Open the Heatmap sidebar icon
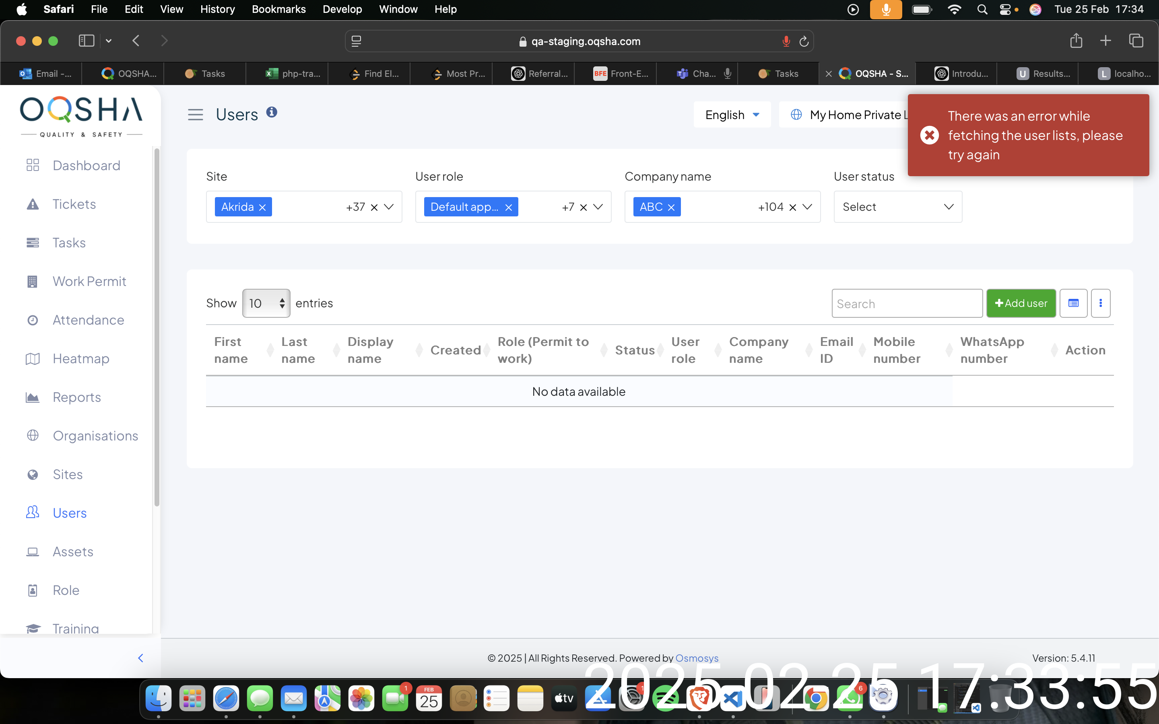 click(x=33, y=359)
